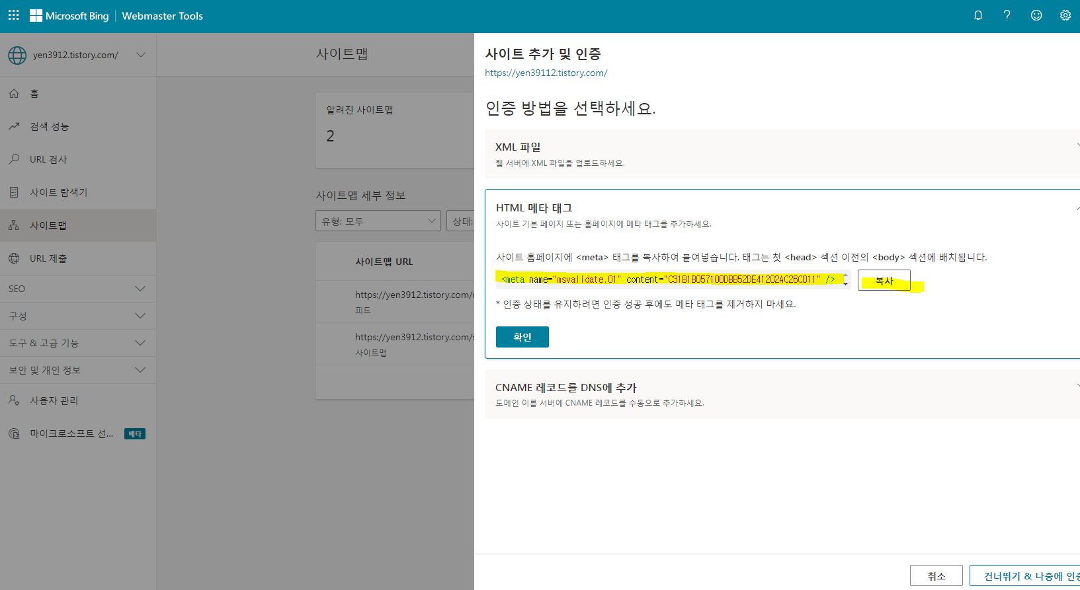Screen dimensions: 1080x590
Task: Open the help question mark icon
Action: click(1007, 15)
